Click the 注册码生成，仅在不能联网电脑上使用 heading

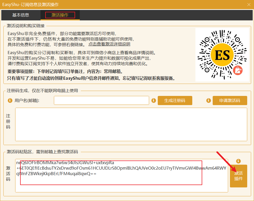coord(42,90)
